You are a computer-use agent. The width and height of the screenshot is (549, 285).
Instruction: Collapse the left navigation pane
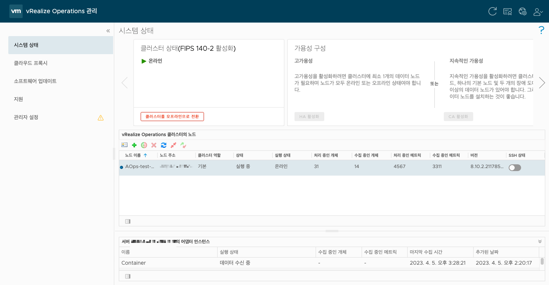[108, 31]
